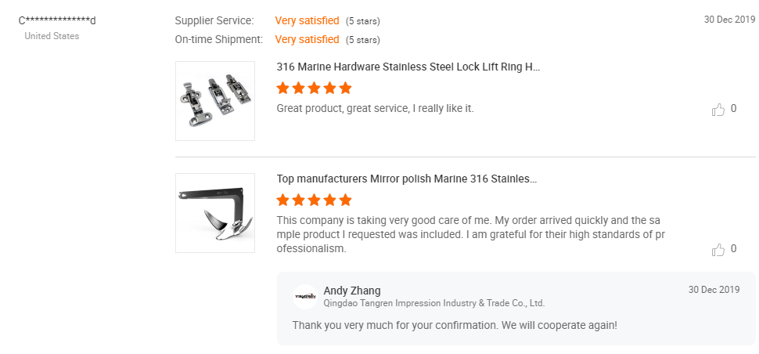
Task: Click star rating of the anchor product review
Action: pos(314,200)
